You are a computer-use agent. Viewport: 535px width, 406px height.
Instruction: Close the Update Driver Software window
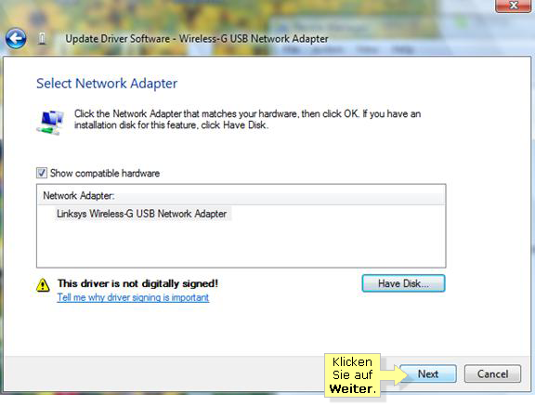pyautogui.click(x=513, y=6)
